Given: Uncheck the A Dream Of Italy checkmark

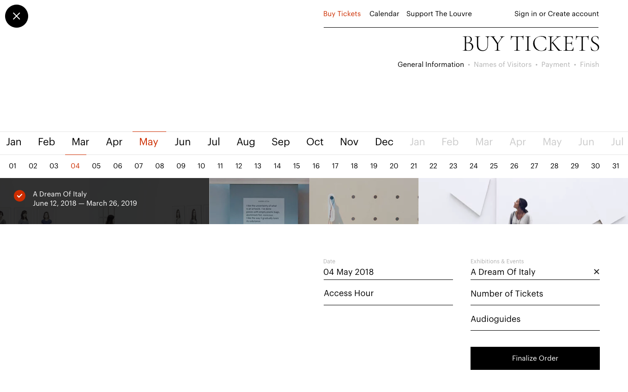Looking at the screenshot, I should 19,196.
